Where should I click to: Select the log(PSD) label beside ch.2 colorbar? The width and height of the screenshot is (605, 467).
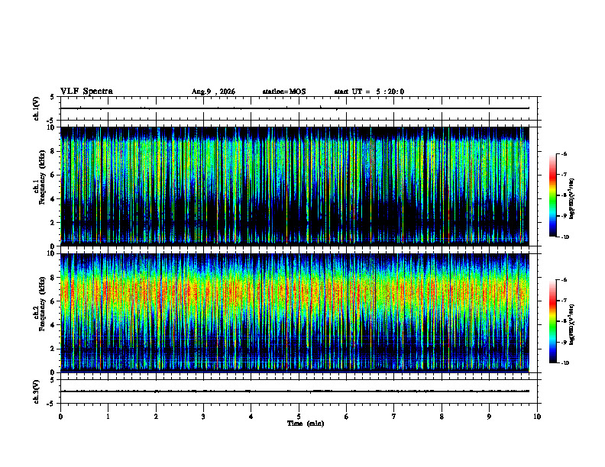pos(572,325)
